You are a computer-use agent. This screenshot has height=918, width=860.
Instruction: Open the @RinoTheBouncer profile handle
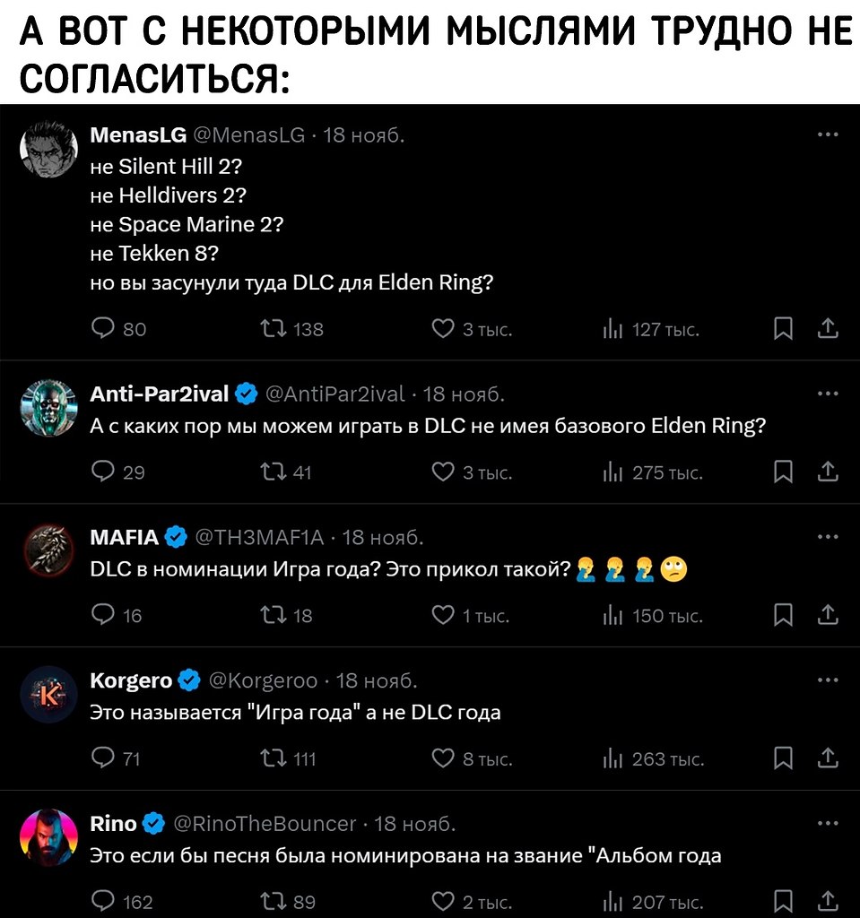[x=265, y=824]
